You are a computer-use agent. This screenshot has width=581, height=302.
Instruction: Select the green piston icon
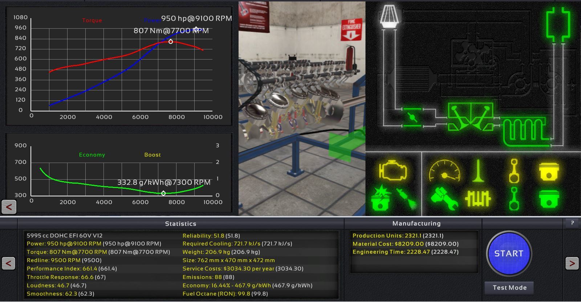coord(549,199)
